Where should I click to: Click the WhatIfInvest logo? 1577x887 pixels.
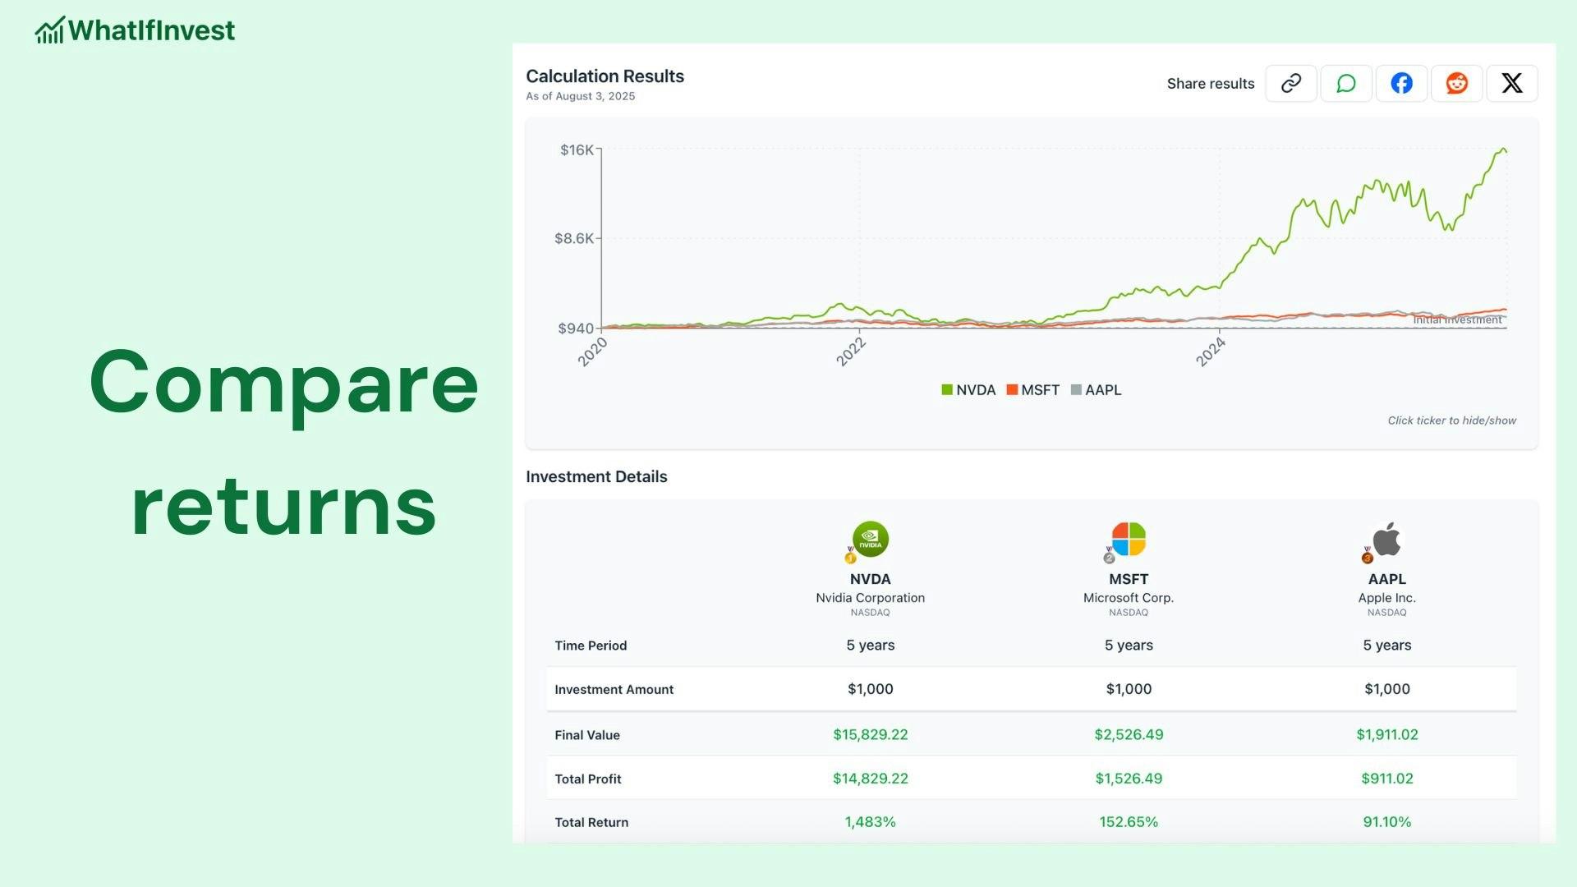(x=135, y=30)
